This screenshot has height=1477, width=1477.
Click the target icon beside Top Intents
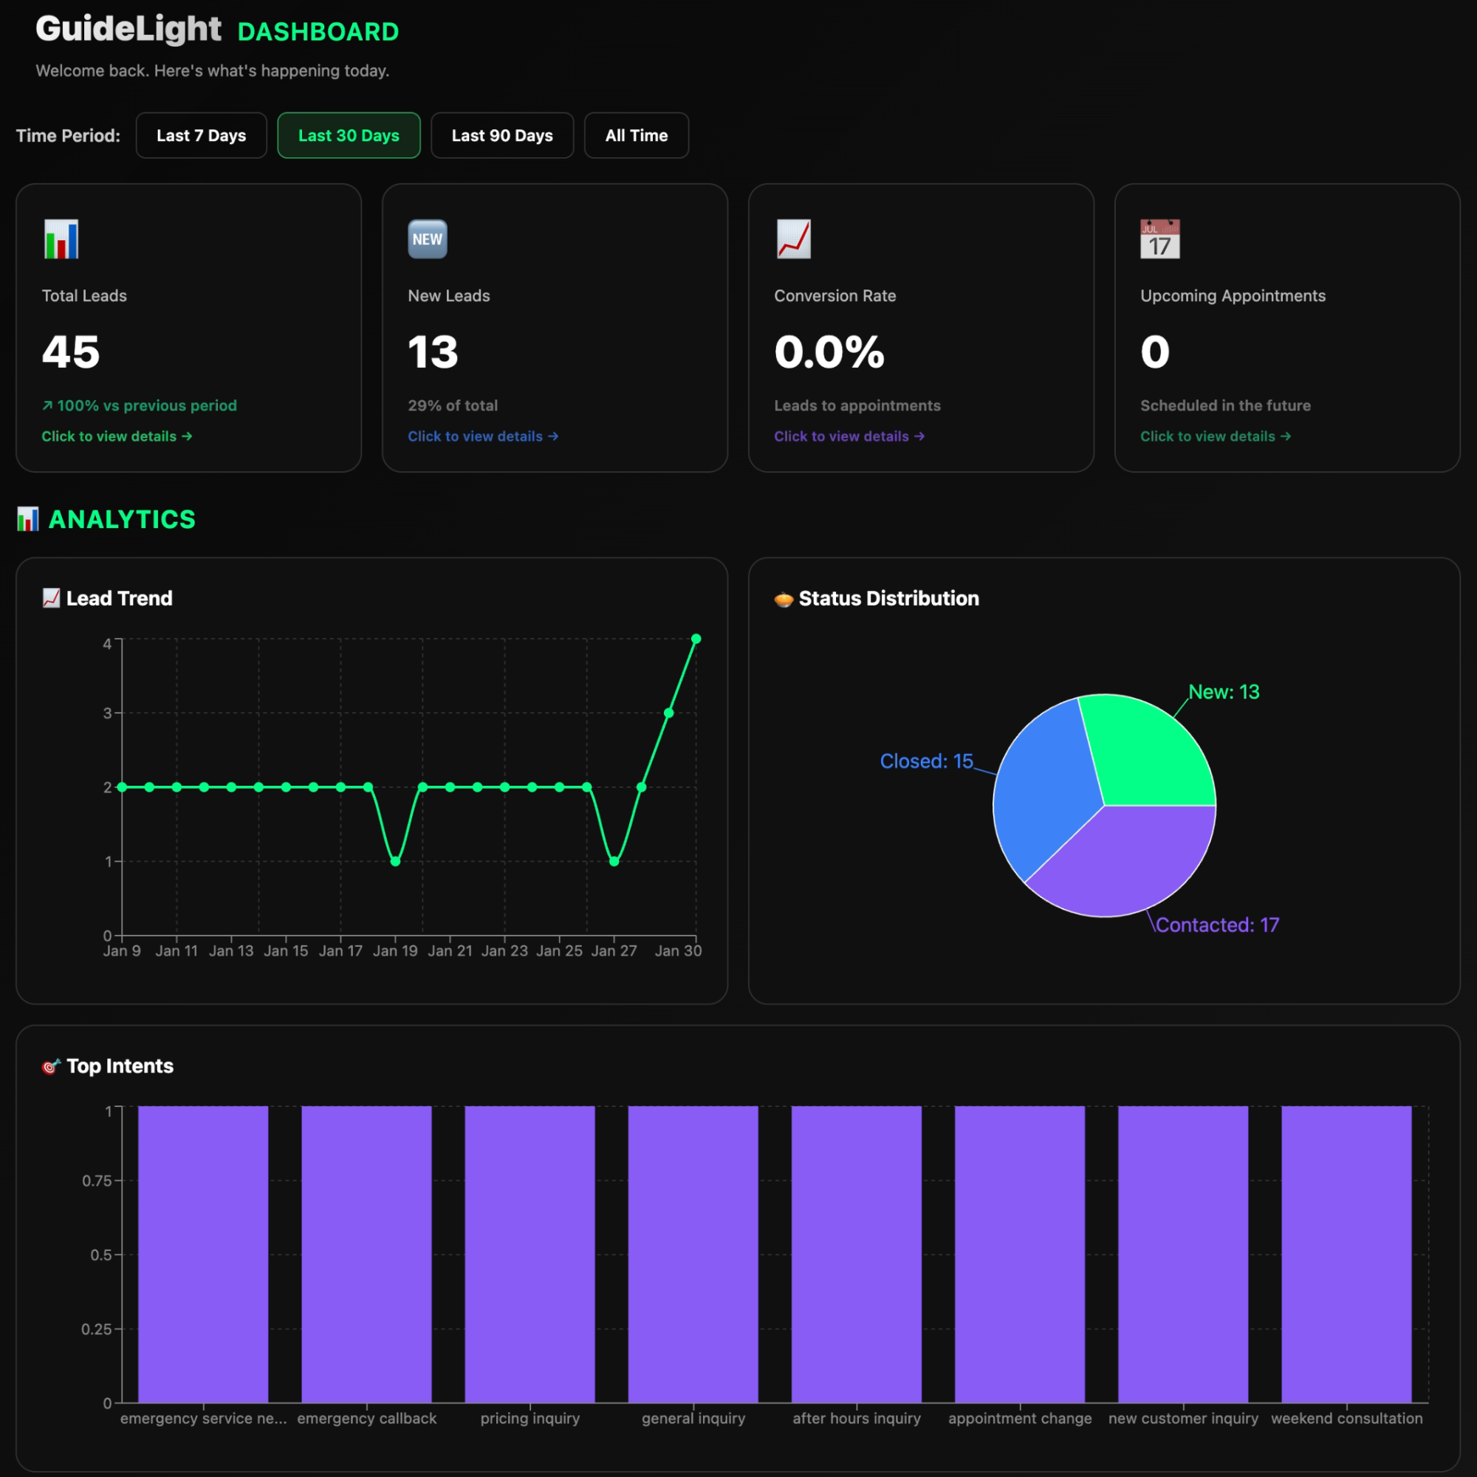coord(49,1066)
